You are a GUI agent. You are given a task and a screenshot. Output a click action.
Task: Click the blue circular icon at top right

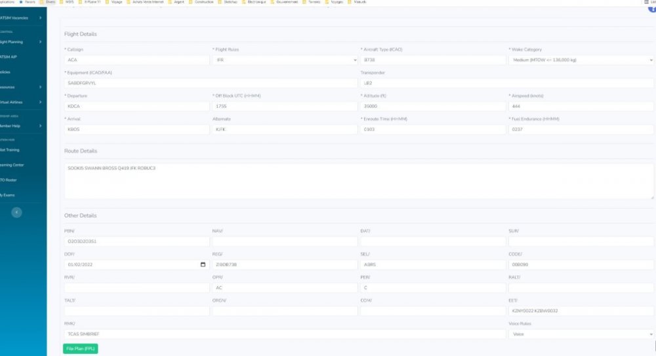point(652,8)
